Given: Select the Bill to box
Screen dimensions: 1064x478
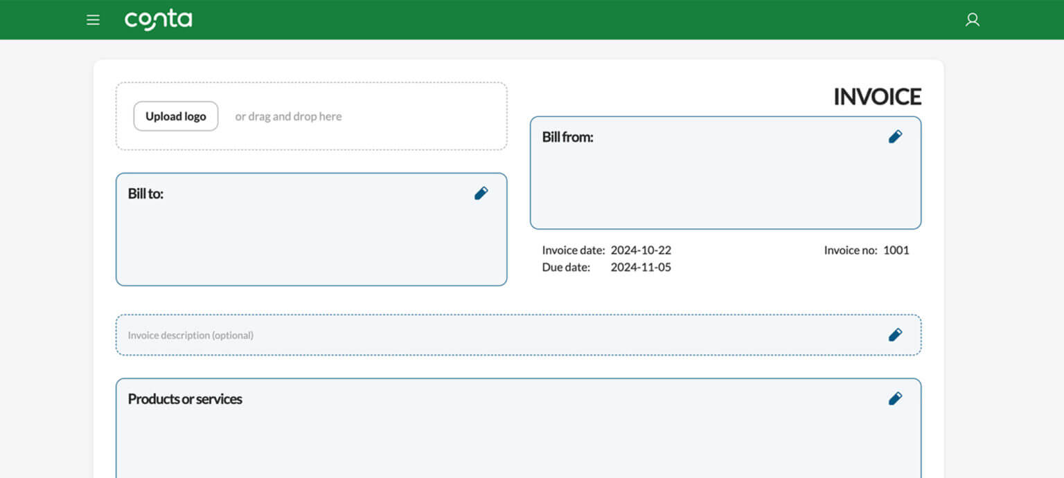Looking at the screenshot, I should (311, 239).
